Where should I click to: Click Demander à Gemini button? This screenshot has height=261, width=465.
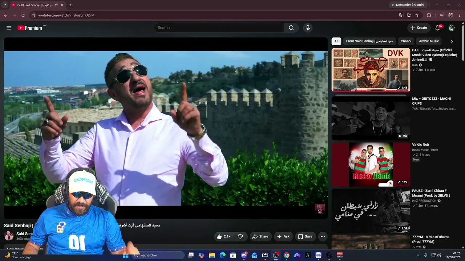(407, 5)
